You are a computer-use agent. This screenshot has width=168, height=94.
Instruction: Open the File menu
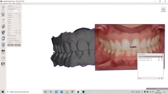(x=2, y=3)
